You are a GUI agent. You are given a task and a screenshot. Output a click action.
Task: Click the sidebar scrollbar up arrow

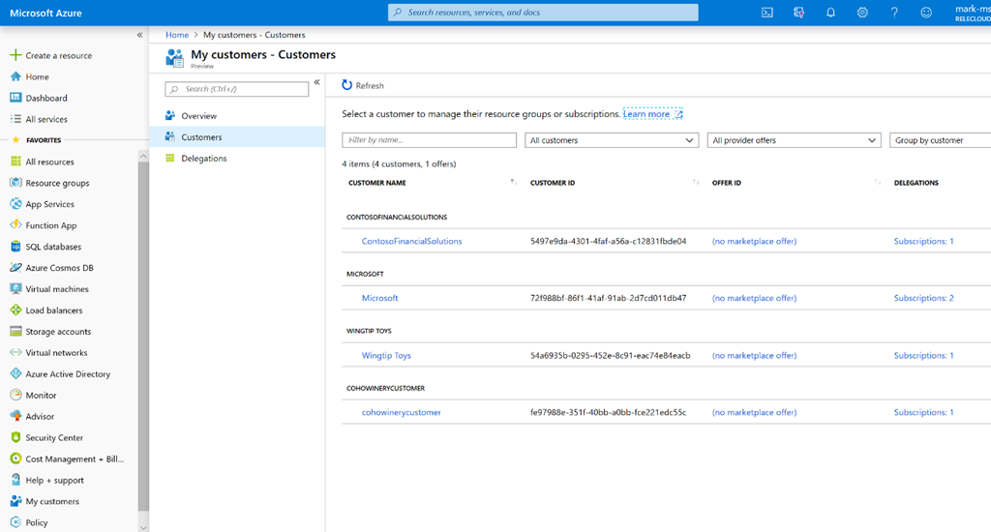[x=143, y=156]
